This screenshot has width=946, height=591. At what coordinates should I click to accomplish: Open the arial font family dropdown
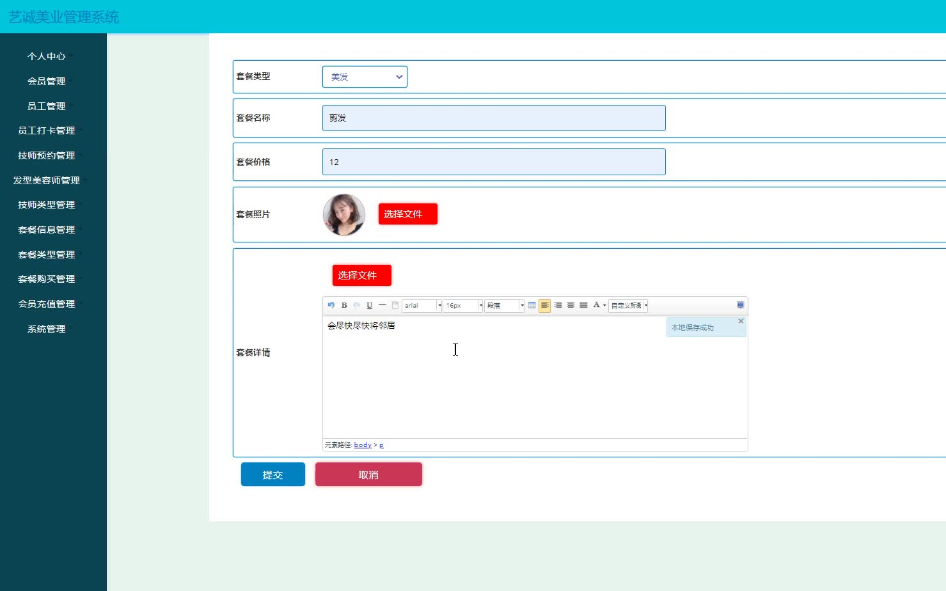coord(421,305)
